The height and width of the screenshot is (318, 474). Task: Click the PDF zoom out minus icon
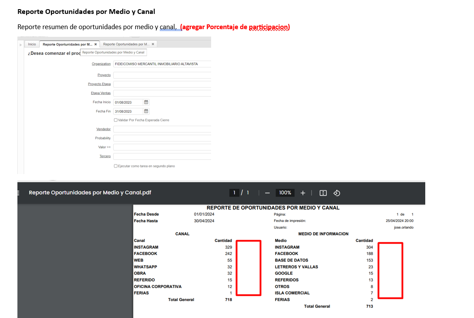267,193
